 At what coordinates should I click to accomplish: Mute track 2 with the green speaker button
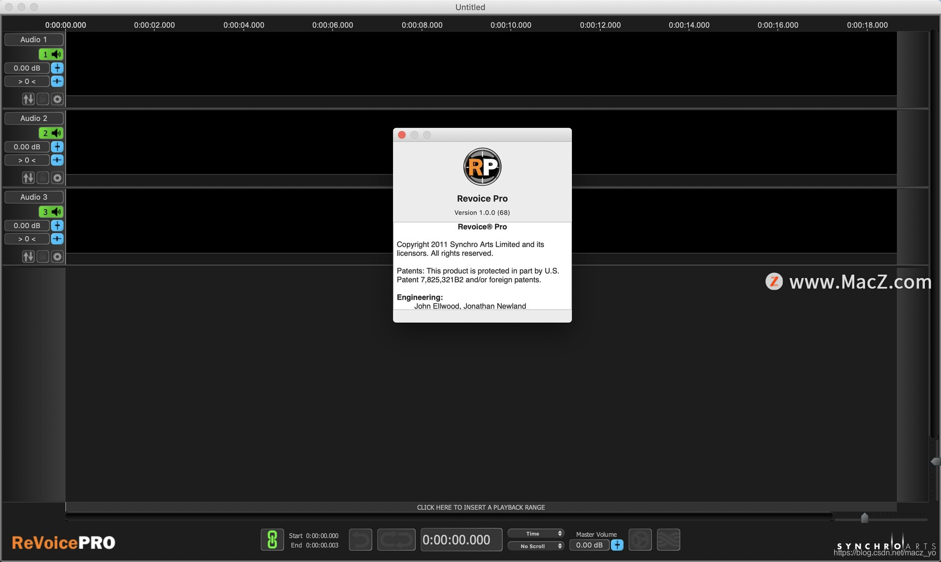click(x=51, y=133)
